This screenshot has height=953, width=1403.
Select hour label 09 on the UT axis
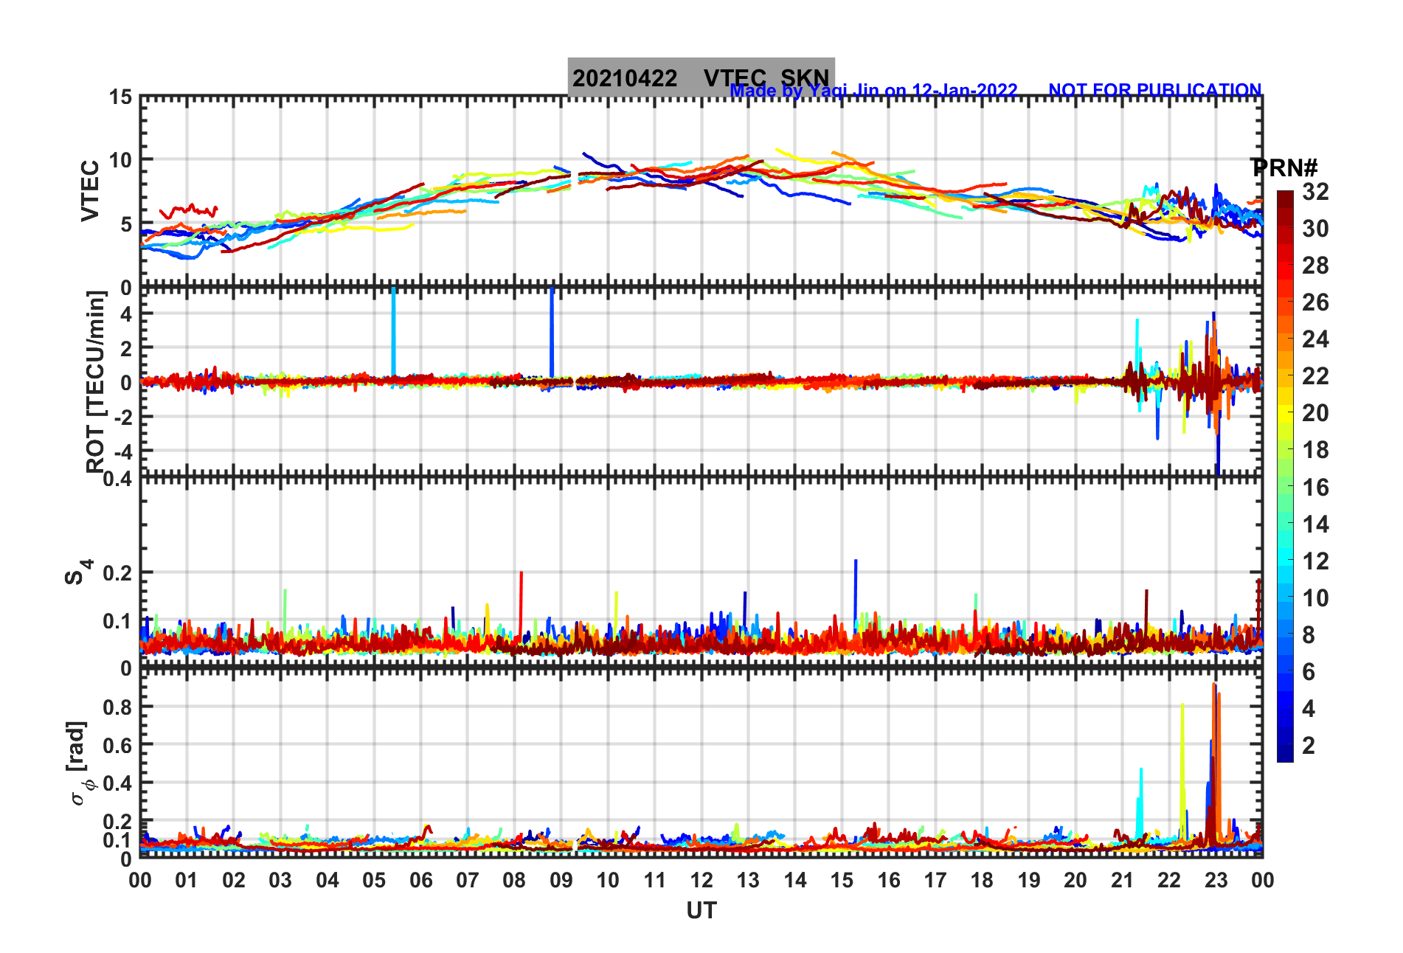coord(561,880)
